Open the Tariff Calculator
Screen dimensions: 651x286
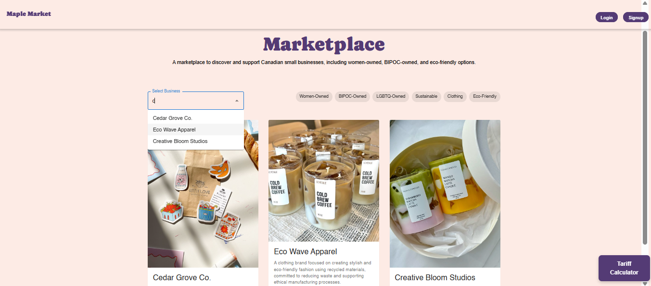pyautogui.click(x=624, y=268)
